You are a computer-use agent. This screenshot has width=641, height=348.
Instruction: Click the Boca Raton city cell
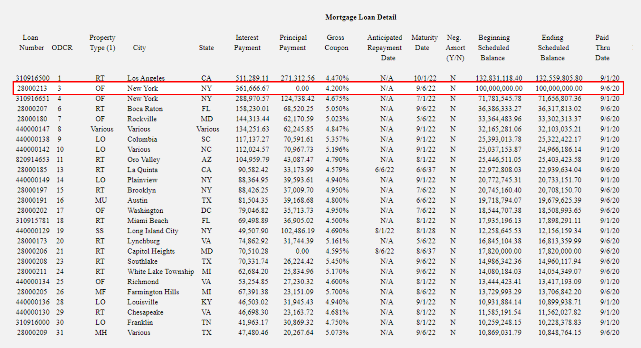click(145, 109)
